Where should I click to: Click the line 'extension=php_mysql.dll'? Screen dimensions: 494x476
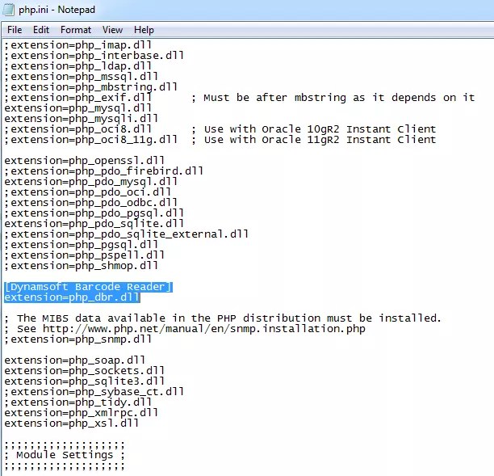pyautogui.click(x=77, y=108)
